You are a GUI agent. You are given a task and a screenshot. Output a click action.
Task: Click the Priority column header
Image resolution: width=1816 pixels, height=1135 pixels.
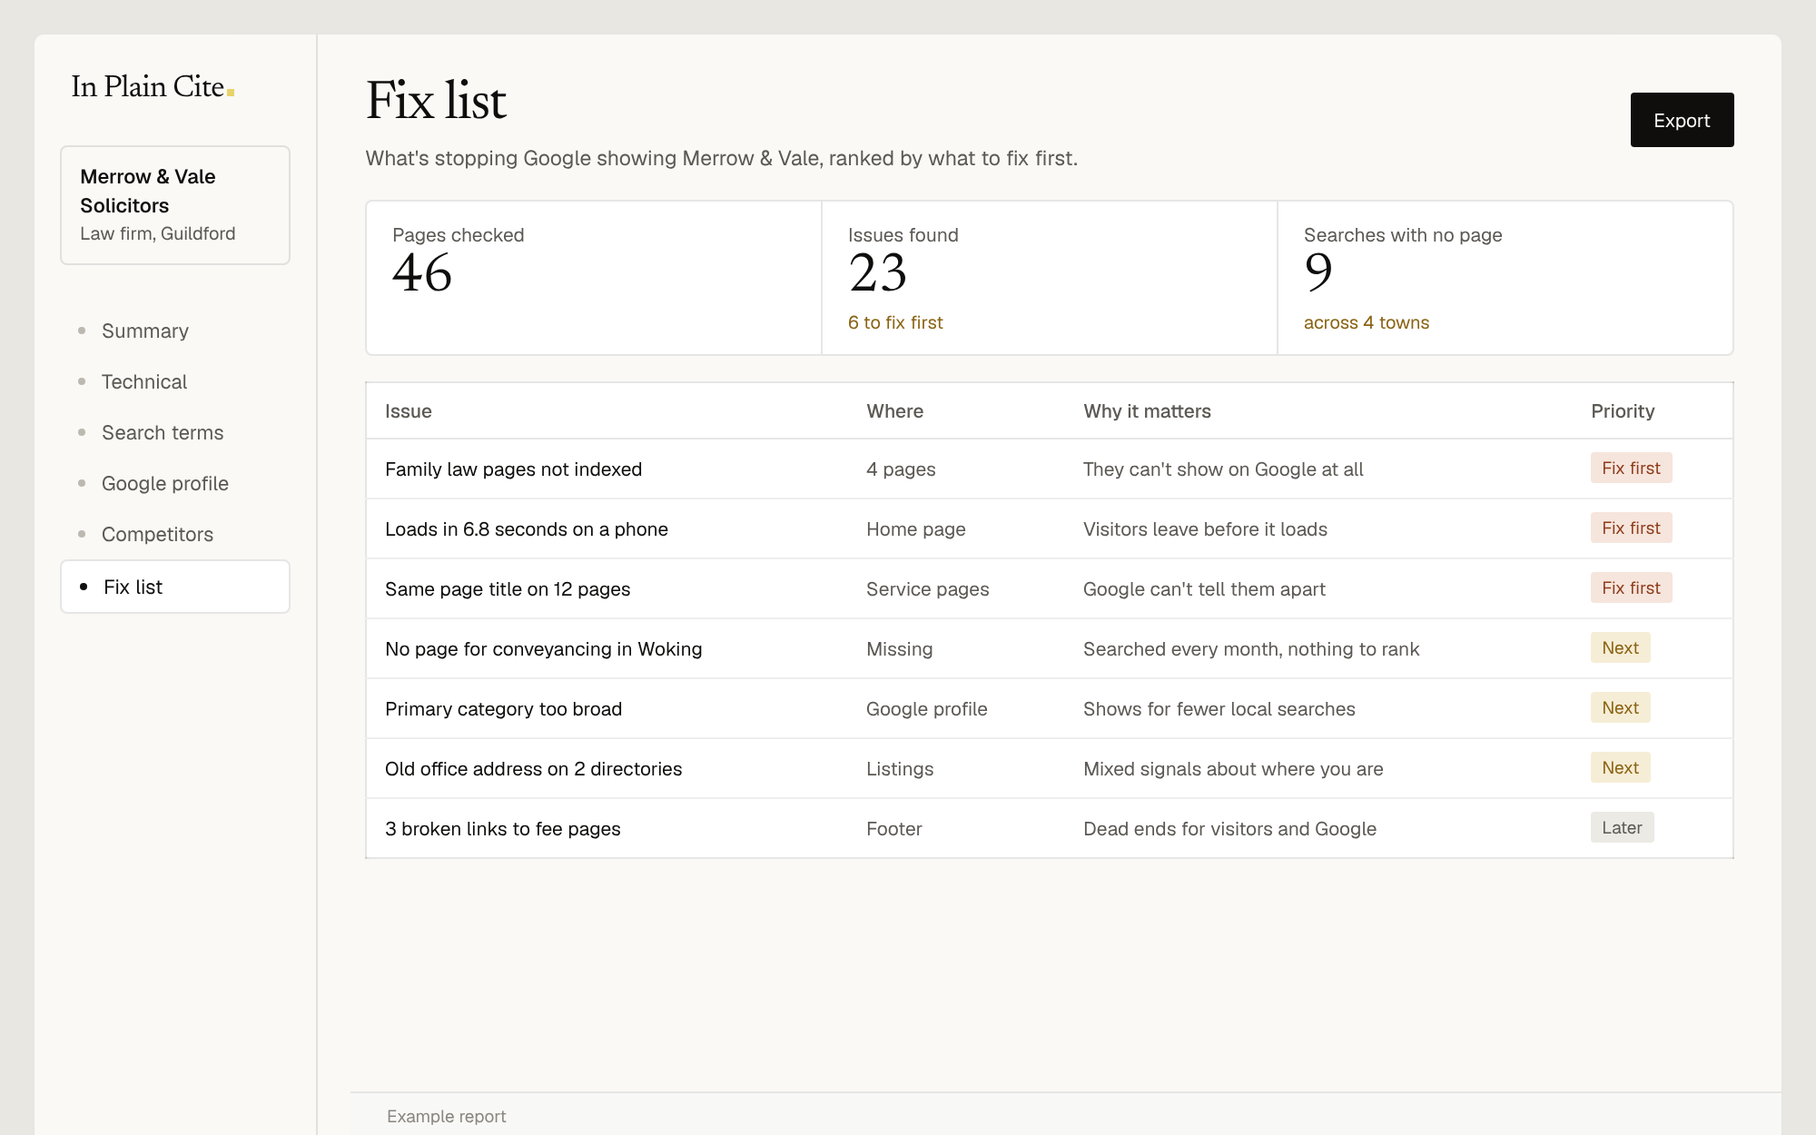1623,411
